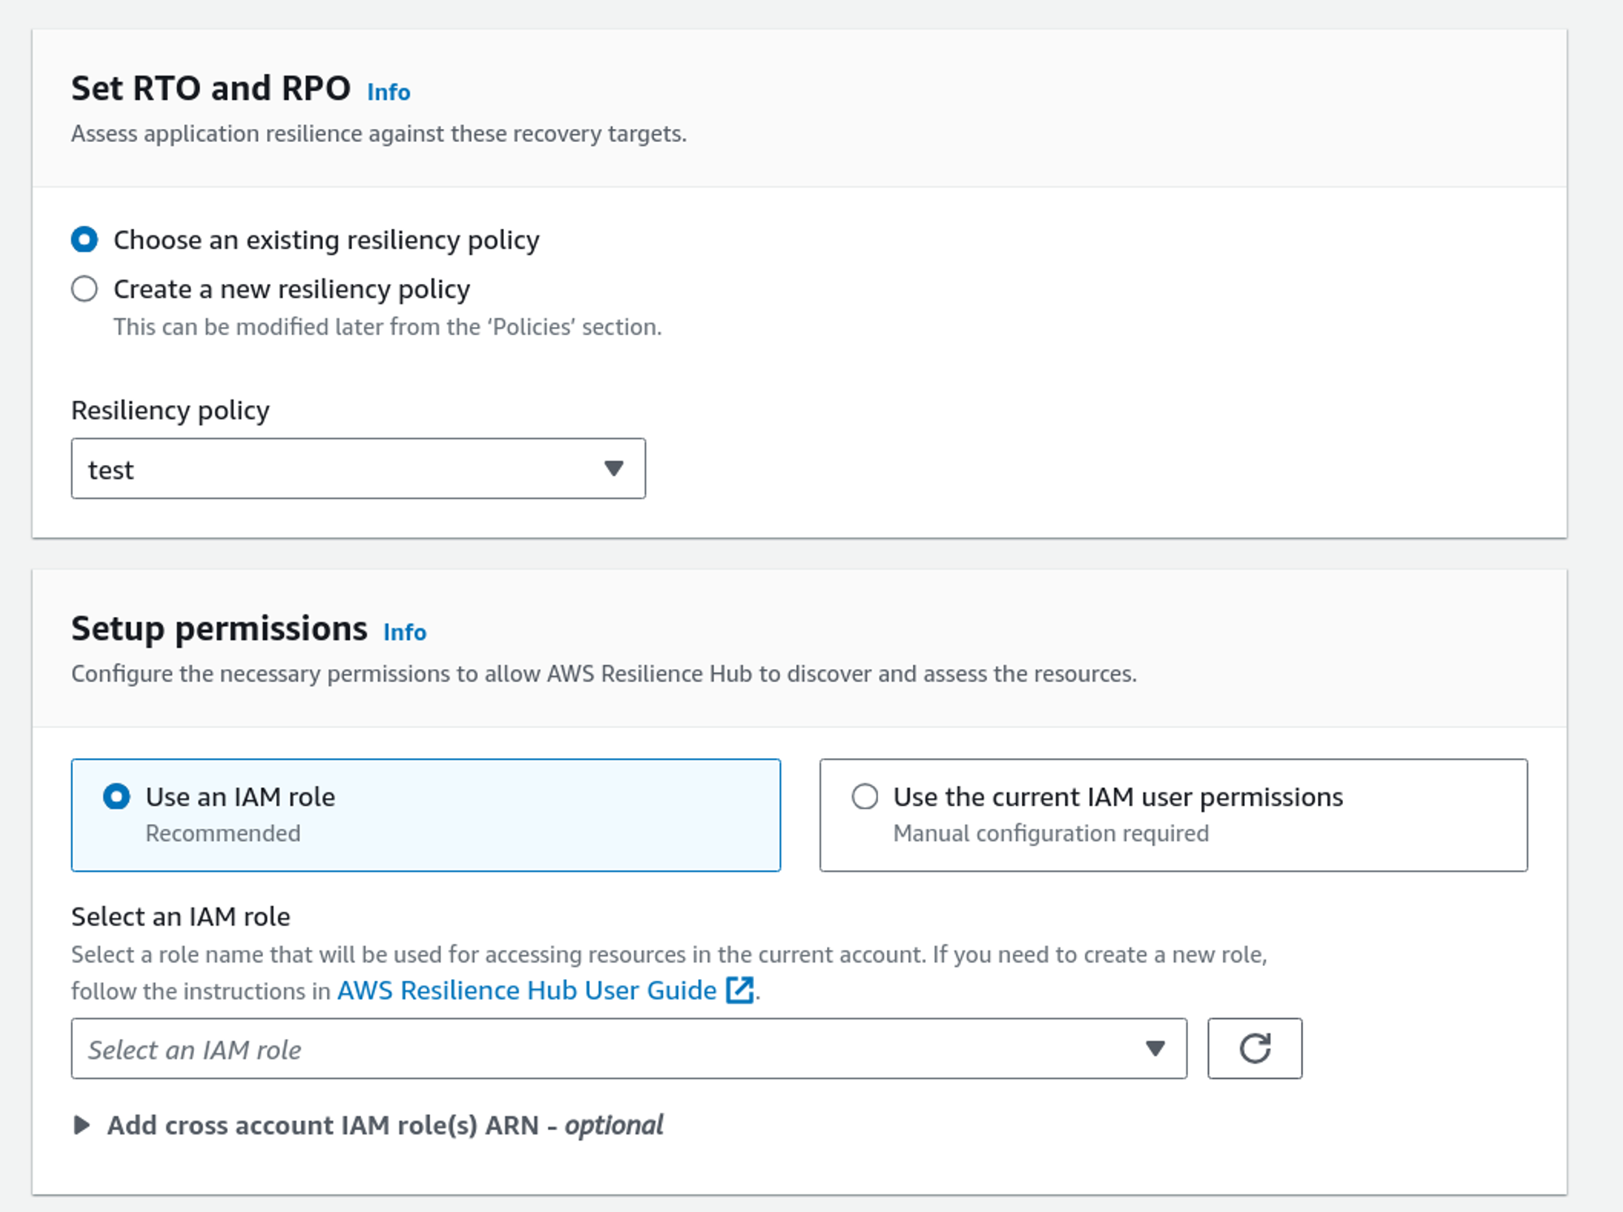This screenshot has height=1212, width=1623.
Task: Select 'Create a new resiliency policy' radio
Action: [84, 289]
